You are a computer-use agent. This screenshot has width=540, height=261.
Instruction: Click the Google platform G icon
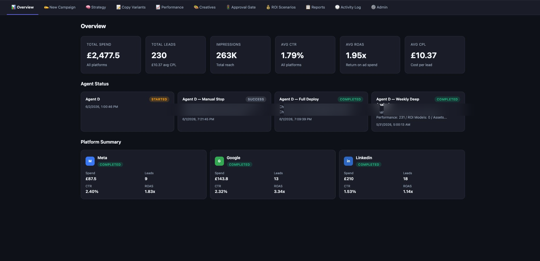pyautogui.click(x=219, y=161)
